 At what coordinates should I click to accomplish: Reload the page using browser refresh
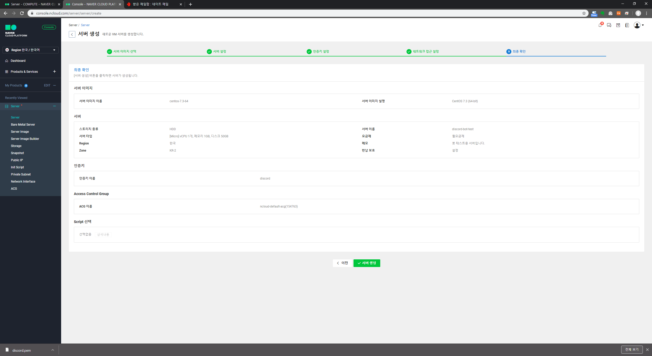coord(22,13)
